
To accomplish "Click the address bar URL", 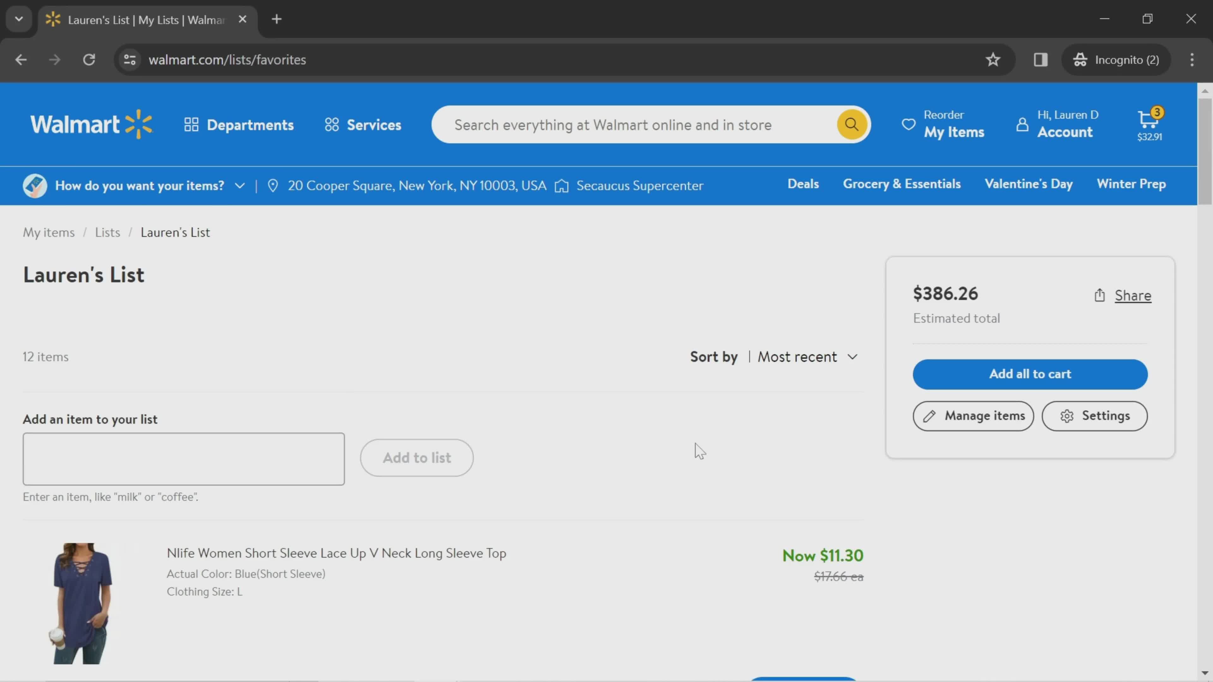I will 227,60.
